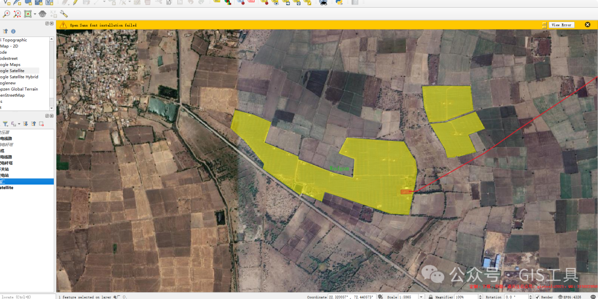Click the browser list scrollbar down arrow
This screenshot has width=598, height=299.
coord(52,108)
